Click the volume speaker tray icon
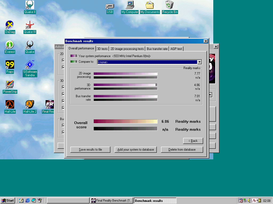The width and height of the screenshot is (273, 204). [249, 201]
